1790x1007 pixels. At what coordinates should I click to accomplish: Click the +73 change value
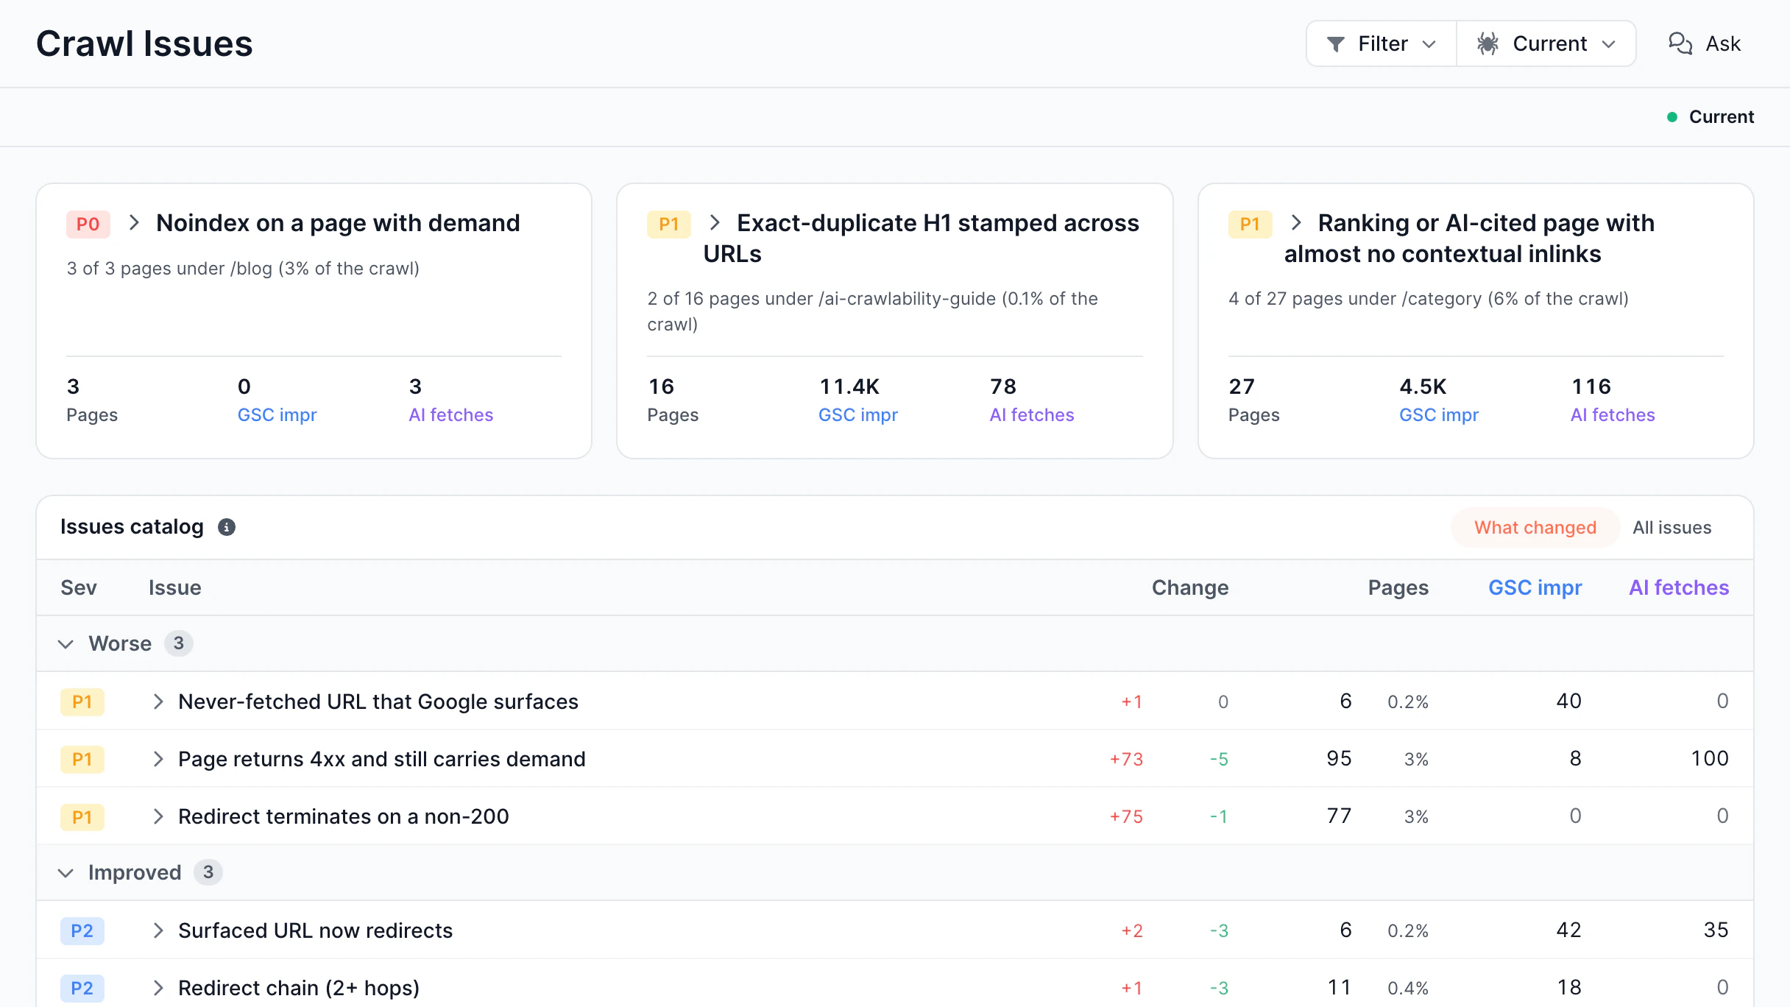tap(1126, 759)
